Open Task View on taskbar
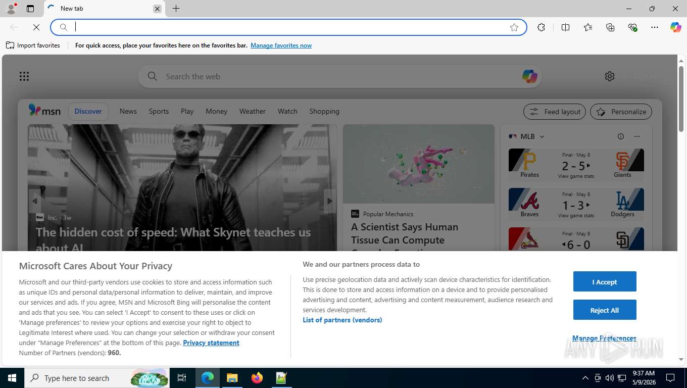687x388 pixels. (182, 378)
